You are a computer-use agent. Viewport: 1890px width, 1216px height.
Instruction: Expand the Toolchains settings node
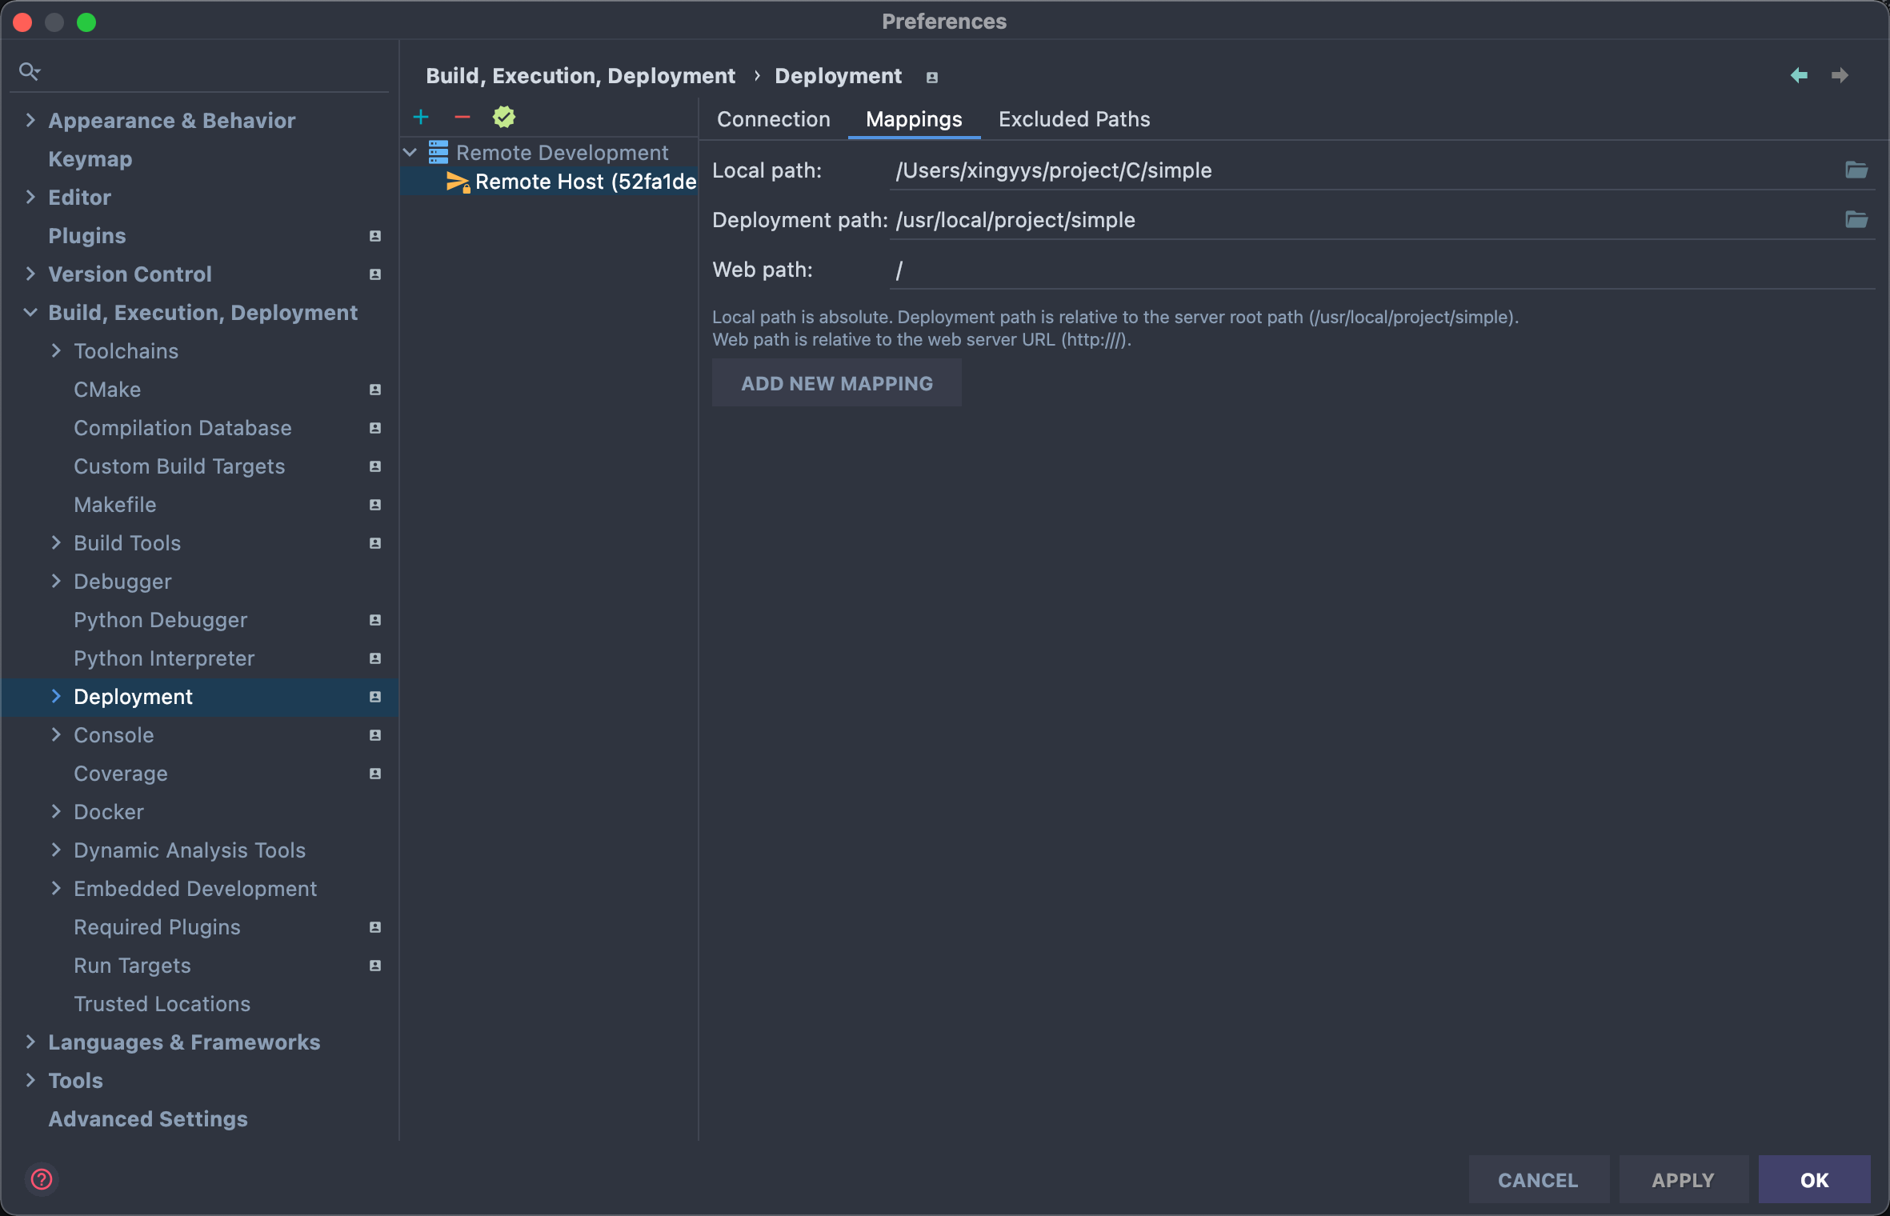coord(56,351)
